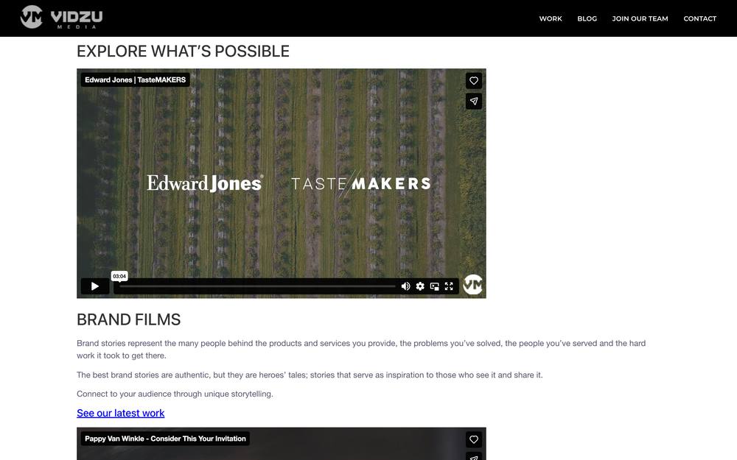Click the Edward Jones video progress bar
Image resolution: width=737 pixels, height=460 pixels.
[257, 286]
